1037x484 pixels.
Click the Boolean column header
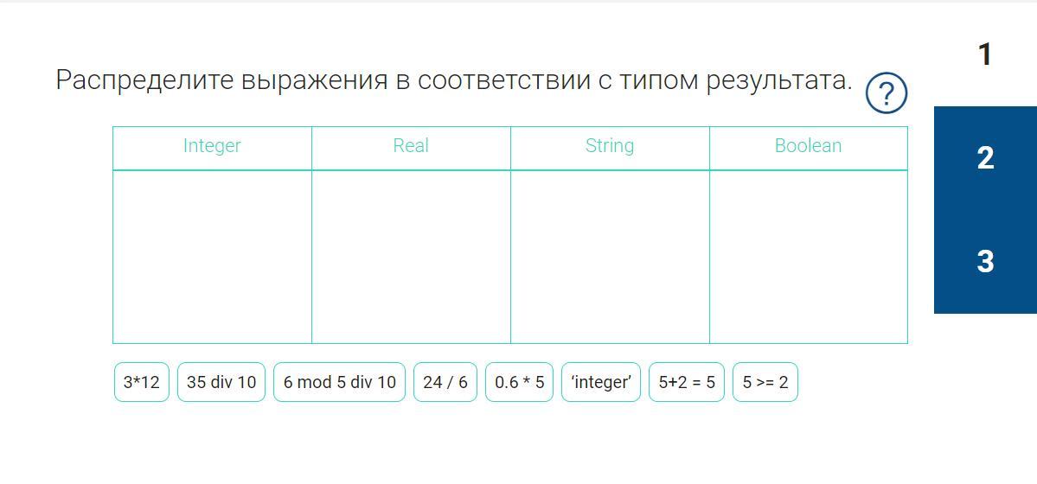[808, 146]
